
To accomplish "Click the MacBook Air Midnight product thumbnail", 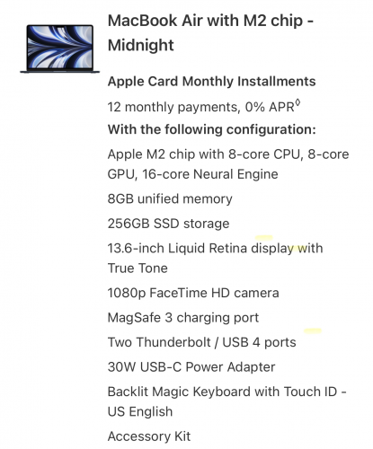I will [x=59, y=48].
